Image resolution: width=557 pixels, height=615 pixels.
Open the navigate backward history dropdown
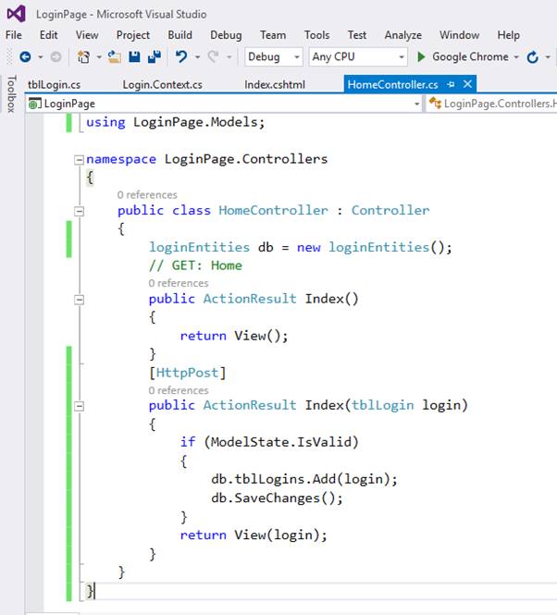40,57
